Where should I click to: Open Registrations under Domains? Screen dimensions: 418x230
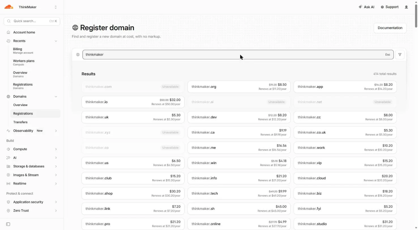(x=35, y=113)
